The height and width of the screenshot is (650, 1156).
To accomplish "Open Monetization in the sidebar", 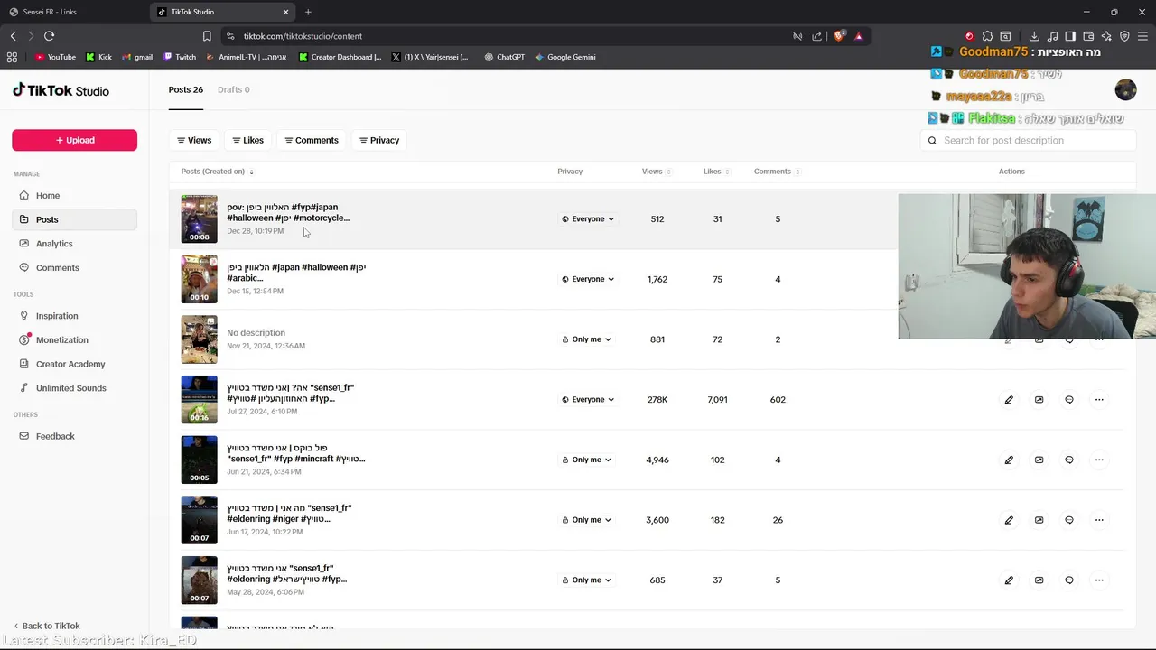I will (61, 339).
